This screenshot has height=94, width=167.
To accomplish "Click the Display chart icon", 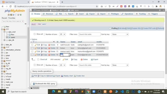I will [x=62, y=76].
